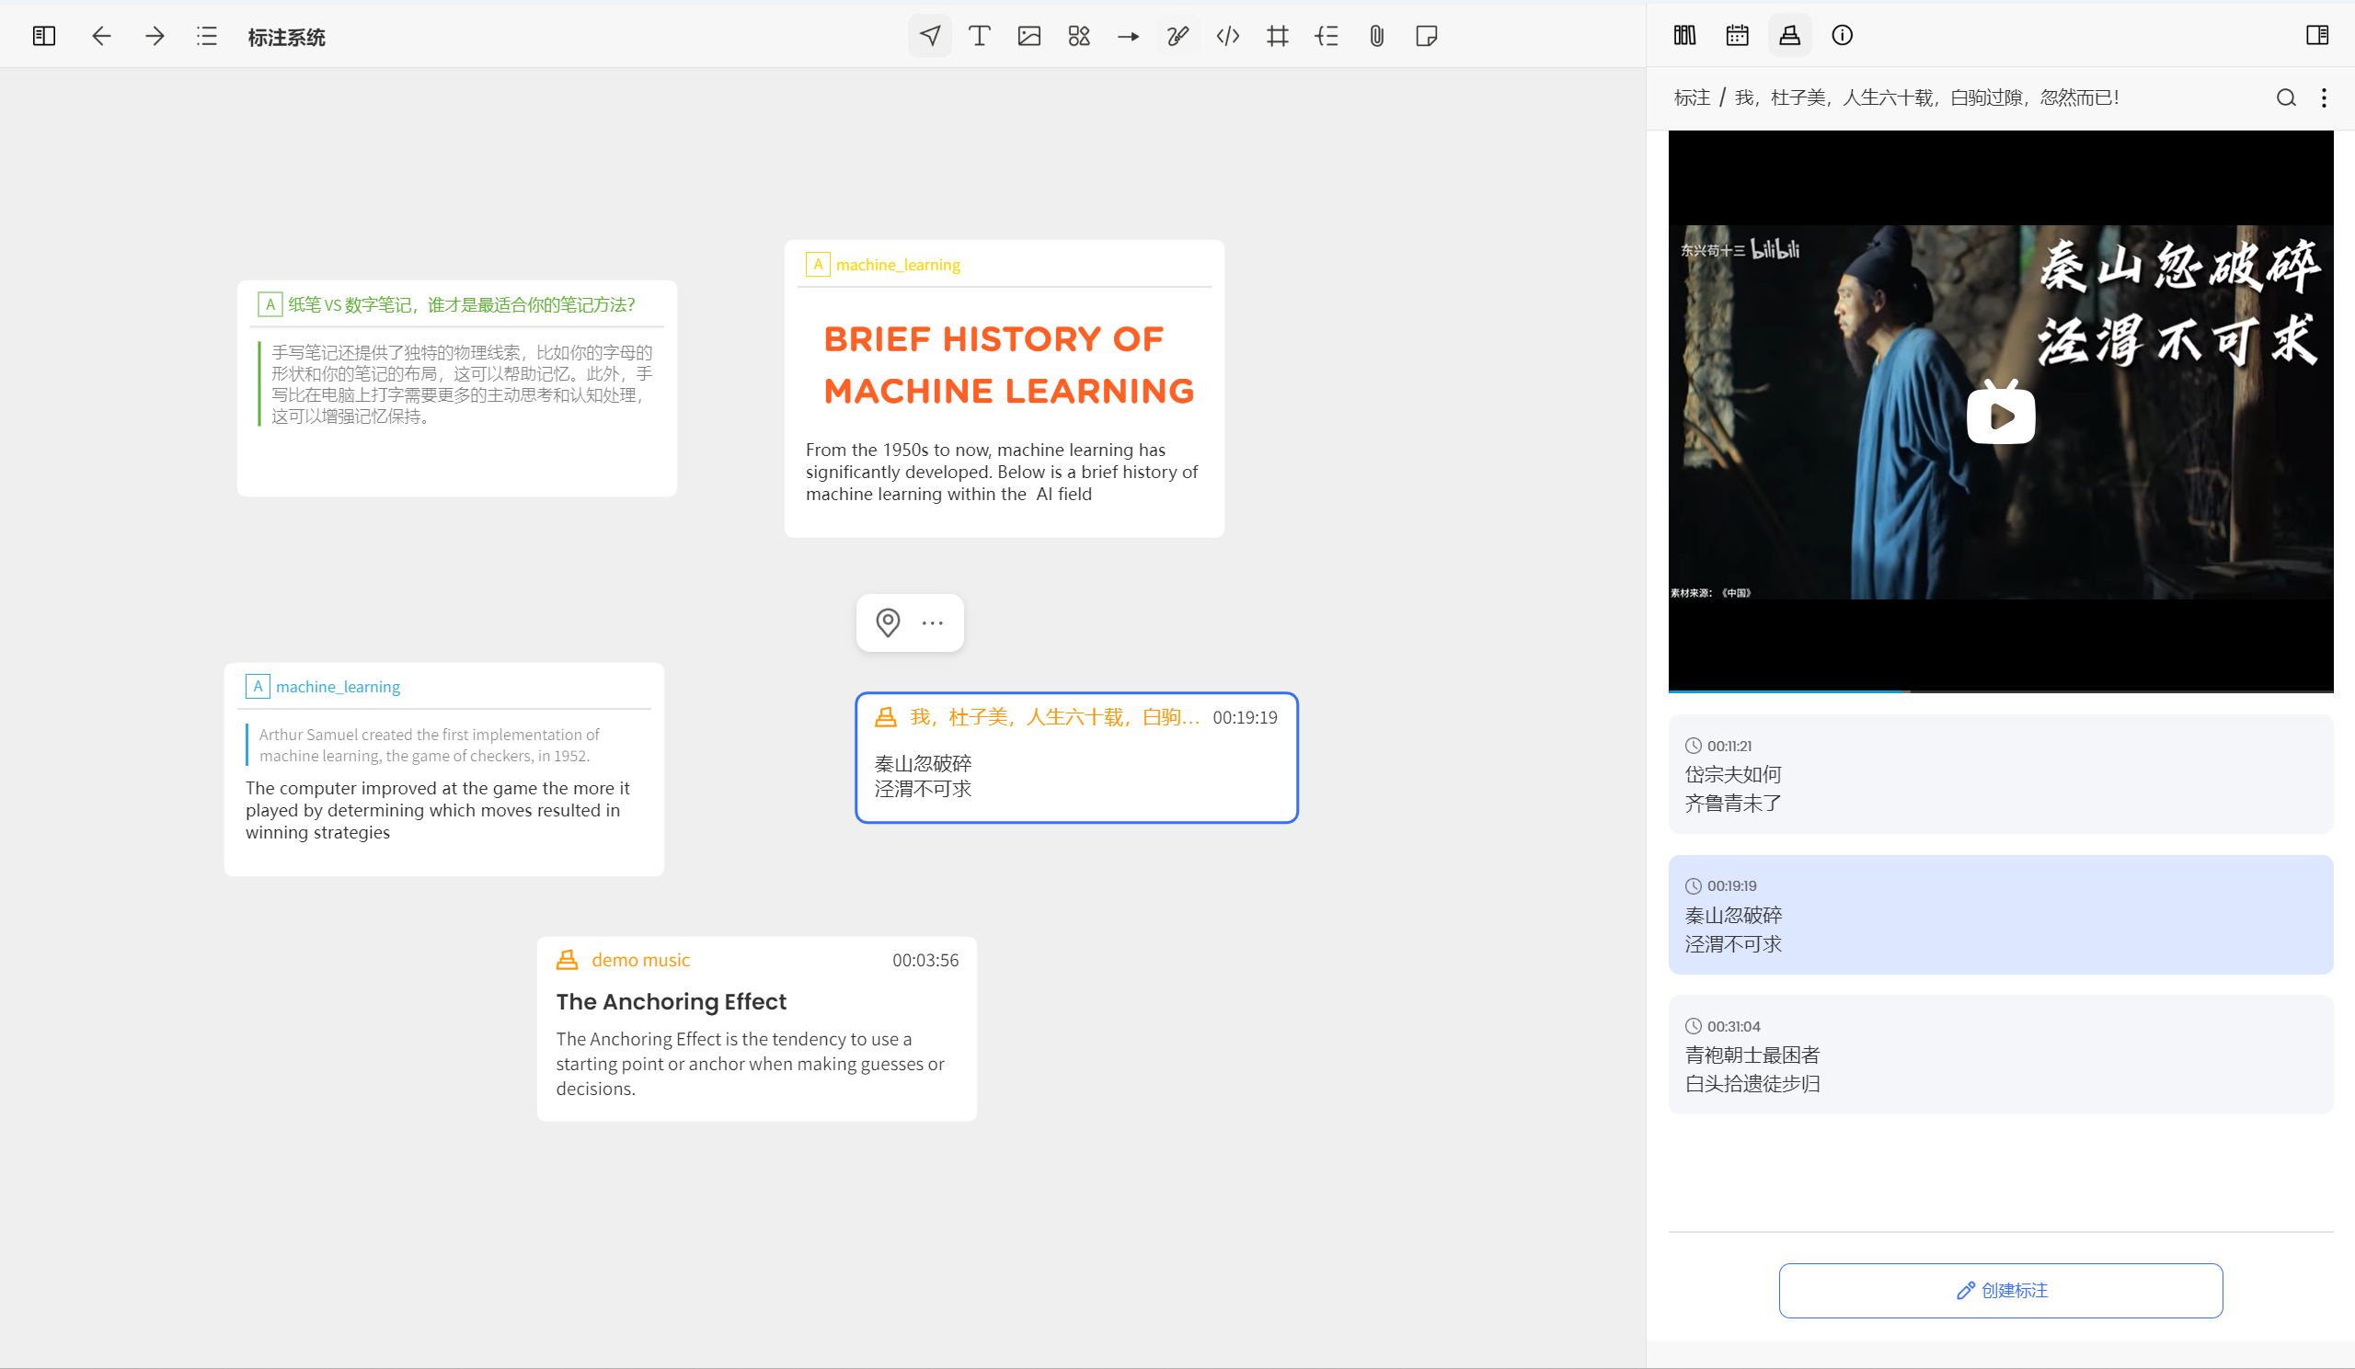
Task: Click the 00:19:19 timestamp on selected card
Action: coord(1245,717)
